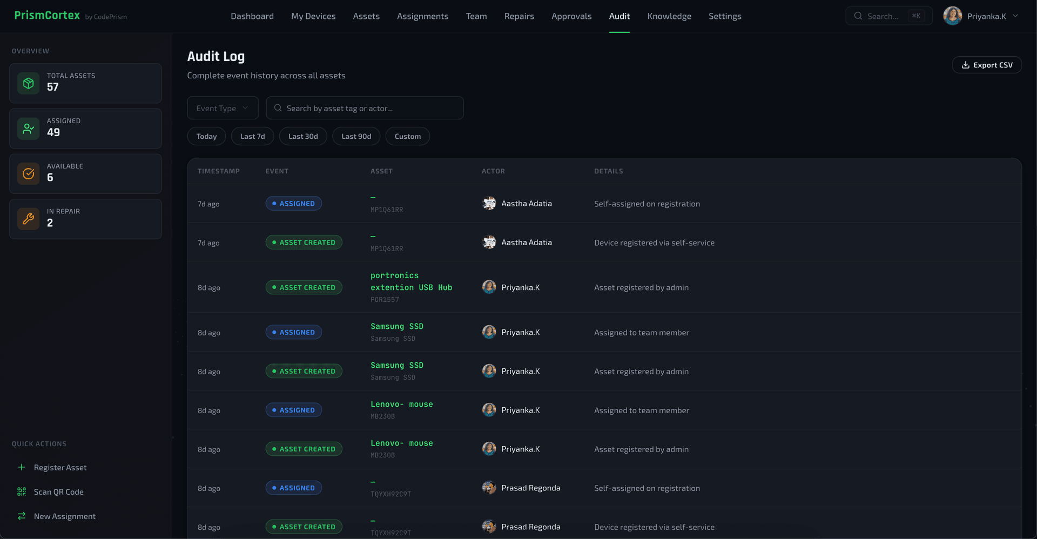Click the Details column header
This screenshot has width=1037, height=539.
point(608,171)
